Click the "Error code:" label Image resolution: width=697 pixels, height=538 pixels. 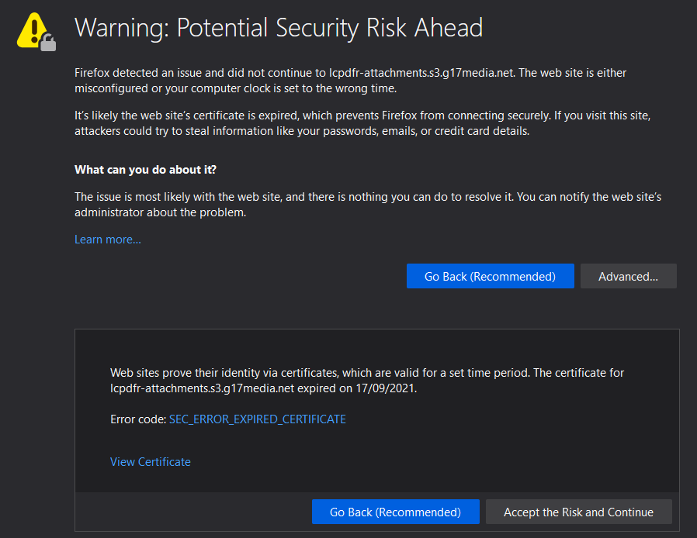point(138,419)
